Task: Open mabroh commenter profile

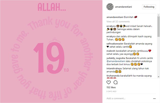Action: pos(111,51)
